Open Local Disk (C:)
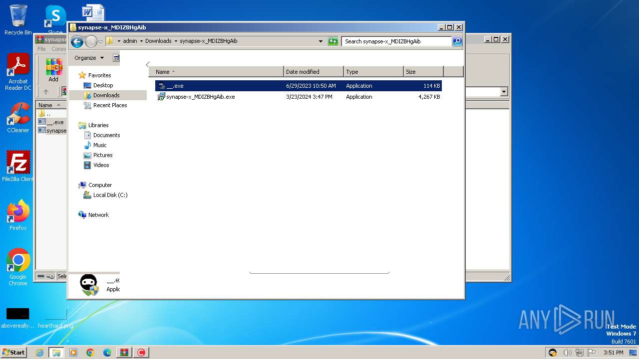This screenshot has width=639, height=359. [110, 195]
